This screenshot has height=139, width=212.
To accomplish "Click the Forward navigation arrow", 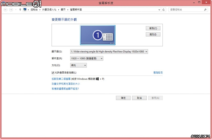I will [11, 10].
